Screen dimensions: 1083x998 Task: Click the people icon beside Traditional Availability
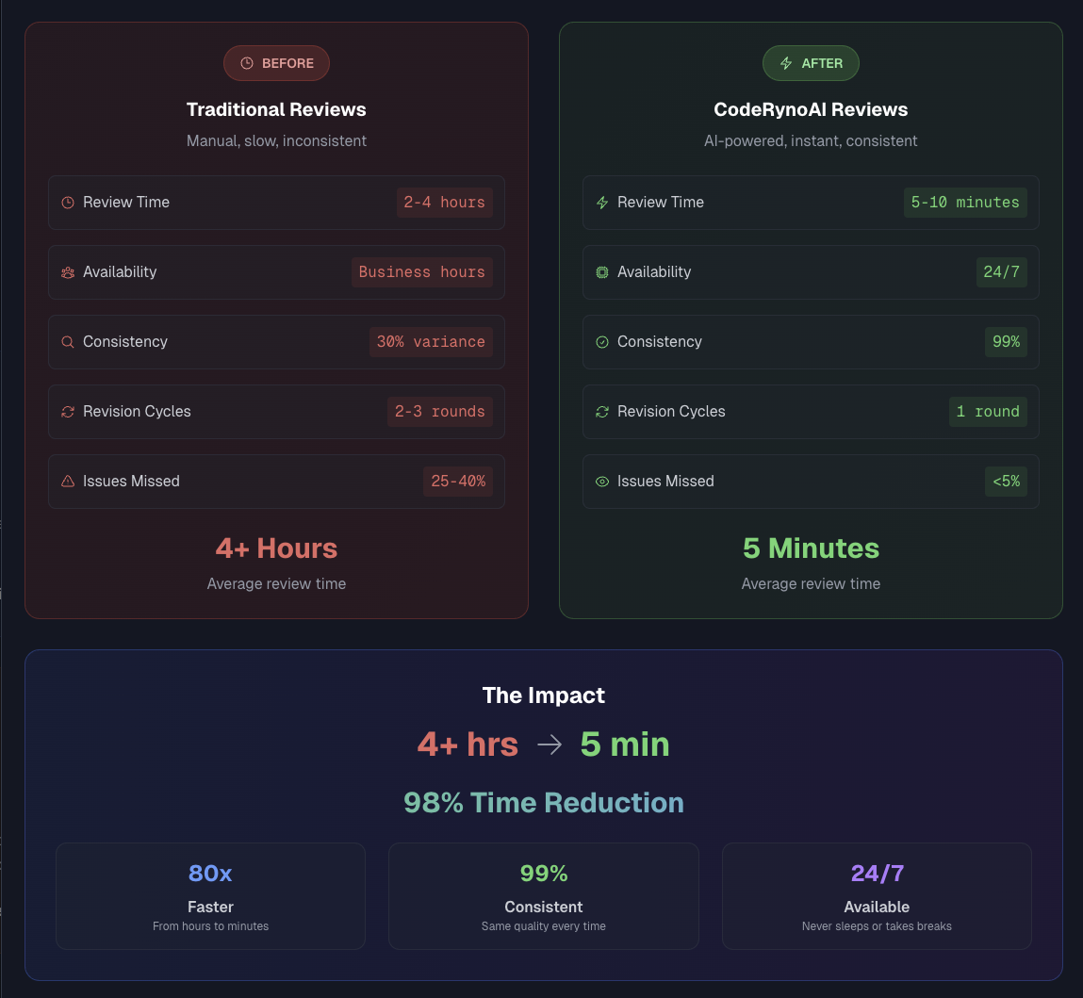[x=68, y=272]
